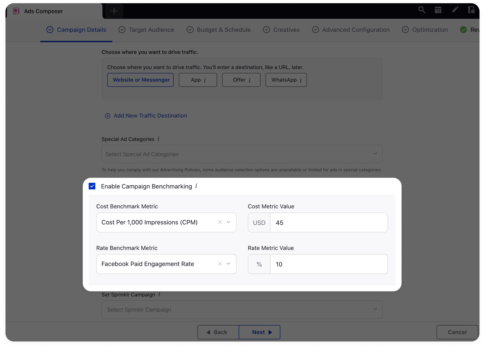Click the Cancel button

coord(457,332)
